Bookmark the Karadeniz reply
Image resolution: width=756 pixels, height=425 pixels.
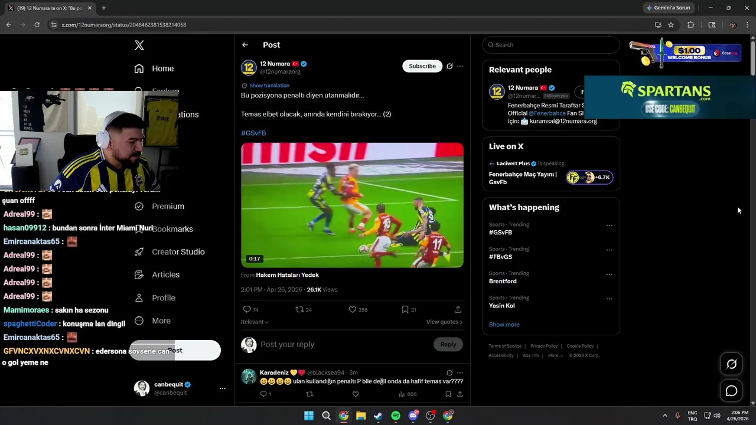(448, 394)
